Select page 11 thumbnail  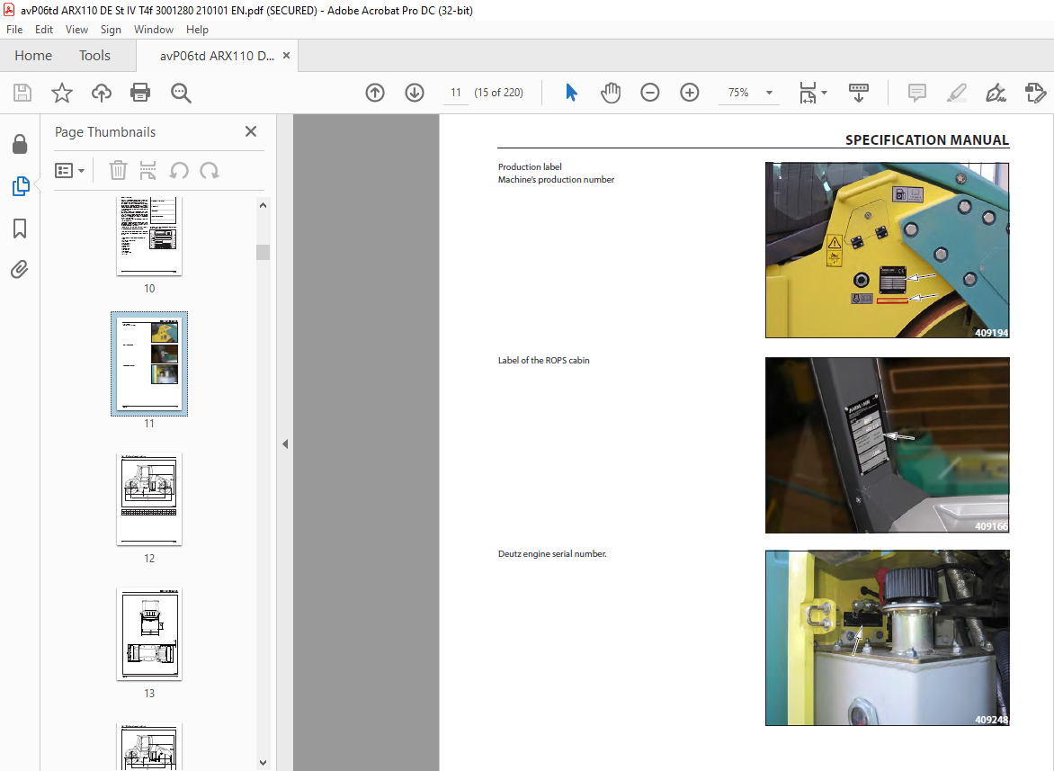click(149, 363)
